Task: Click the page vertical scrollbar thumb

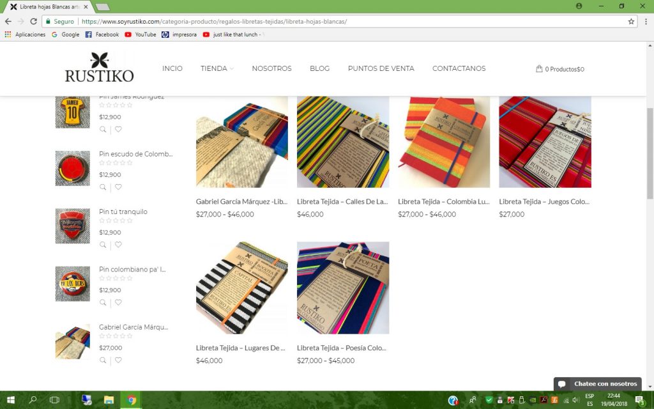Action: (x=650, y=153)
